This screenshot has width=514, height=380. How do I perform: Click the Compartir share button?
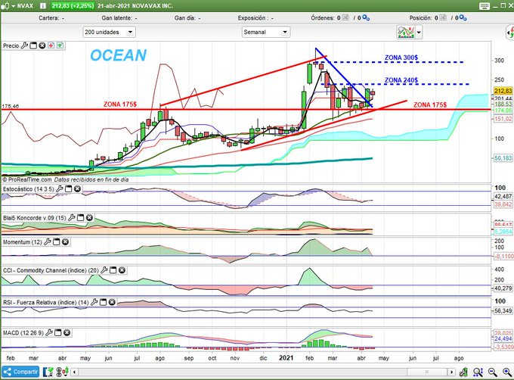20,372
